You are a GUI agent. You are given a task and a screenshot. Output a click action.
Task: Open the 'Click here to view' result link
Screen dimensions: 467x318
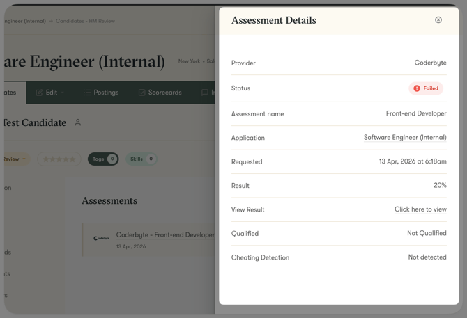[x=420, y=209]
